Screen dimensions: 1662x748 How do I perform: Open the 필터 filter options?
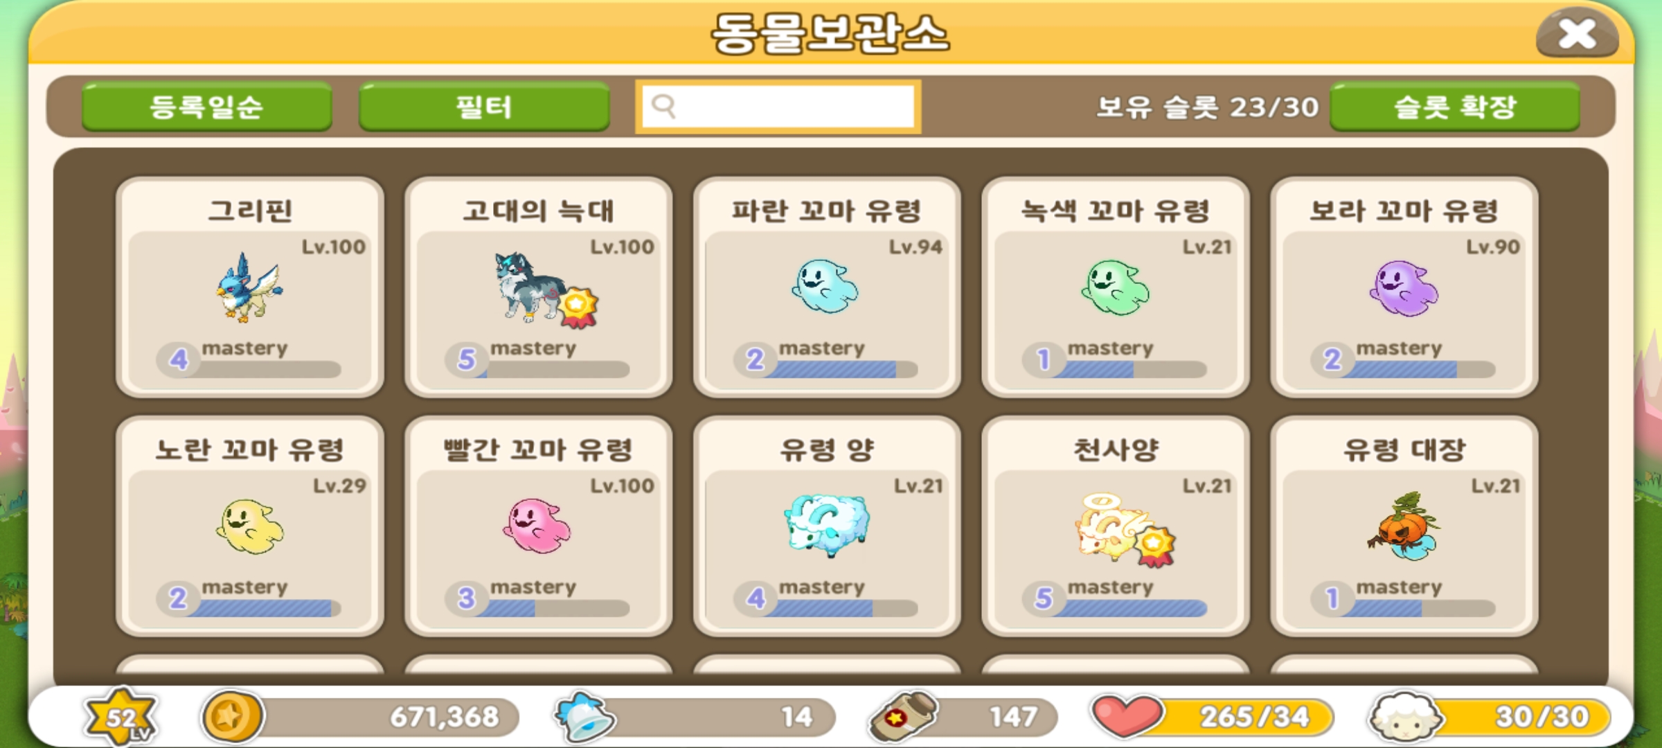pyautogui.click(x=484, y=106)
